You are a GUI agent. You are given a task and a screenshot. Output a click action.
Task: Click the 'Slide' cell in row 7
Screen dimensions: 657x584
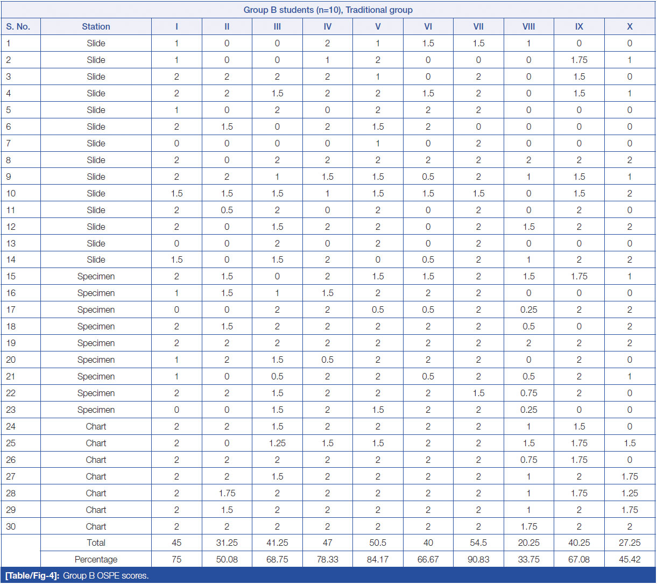pos(96,143)
